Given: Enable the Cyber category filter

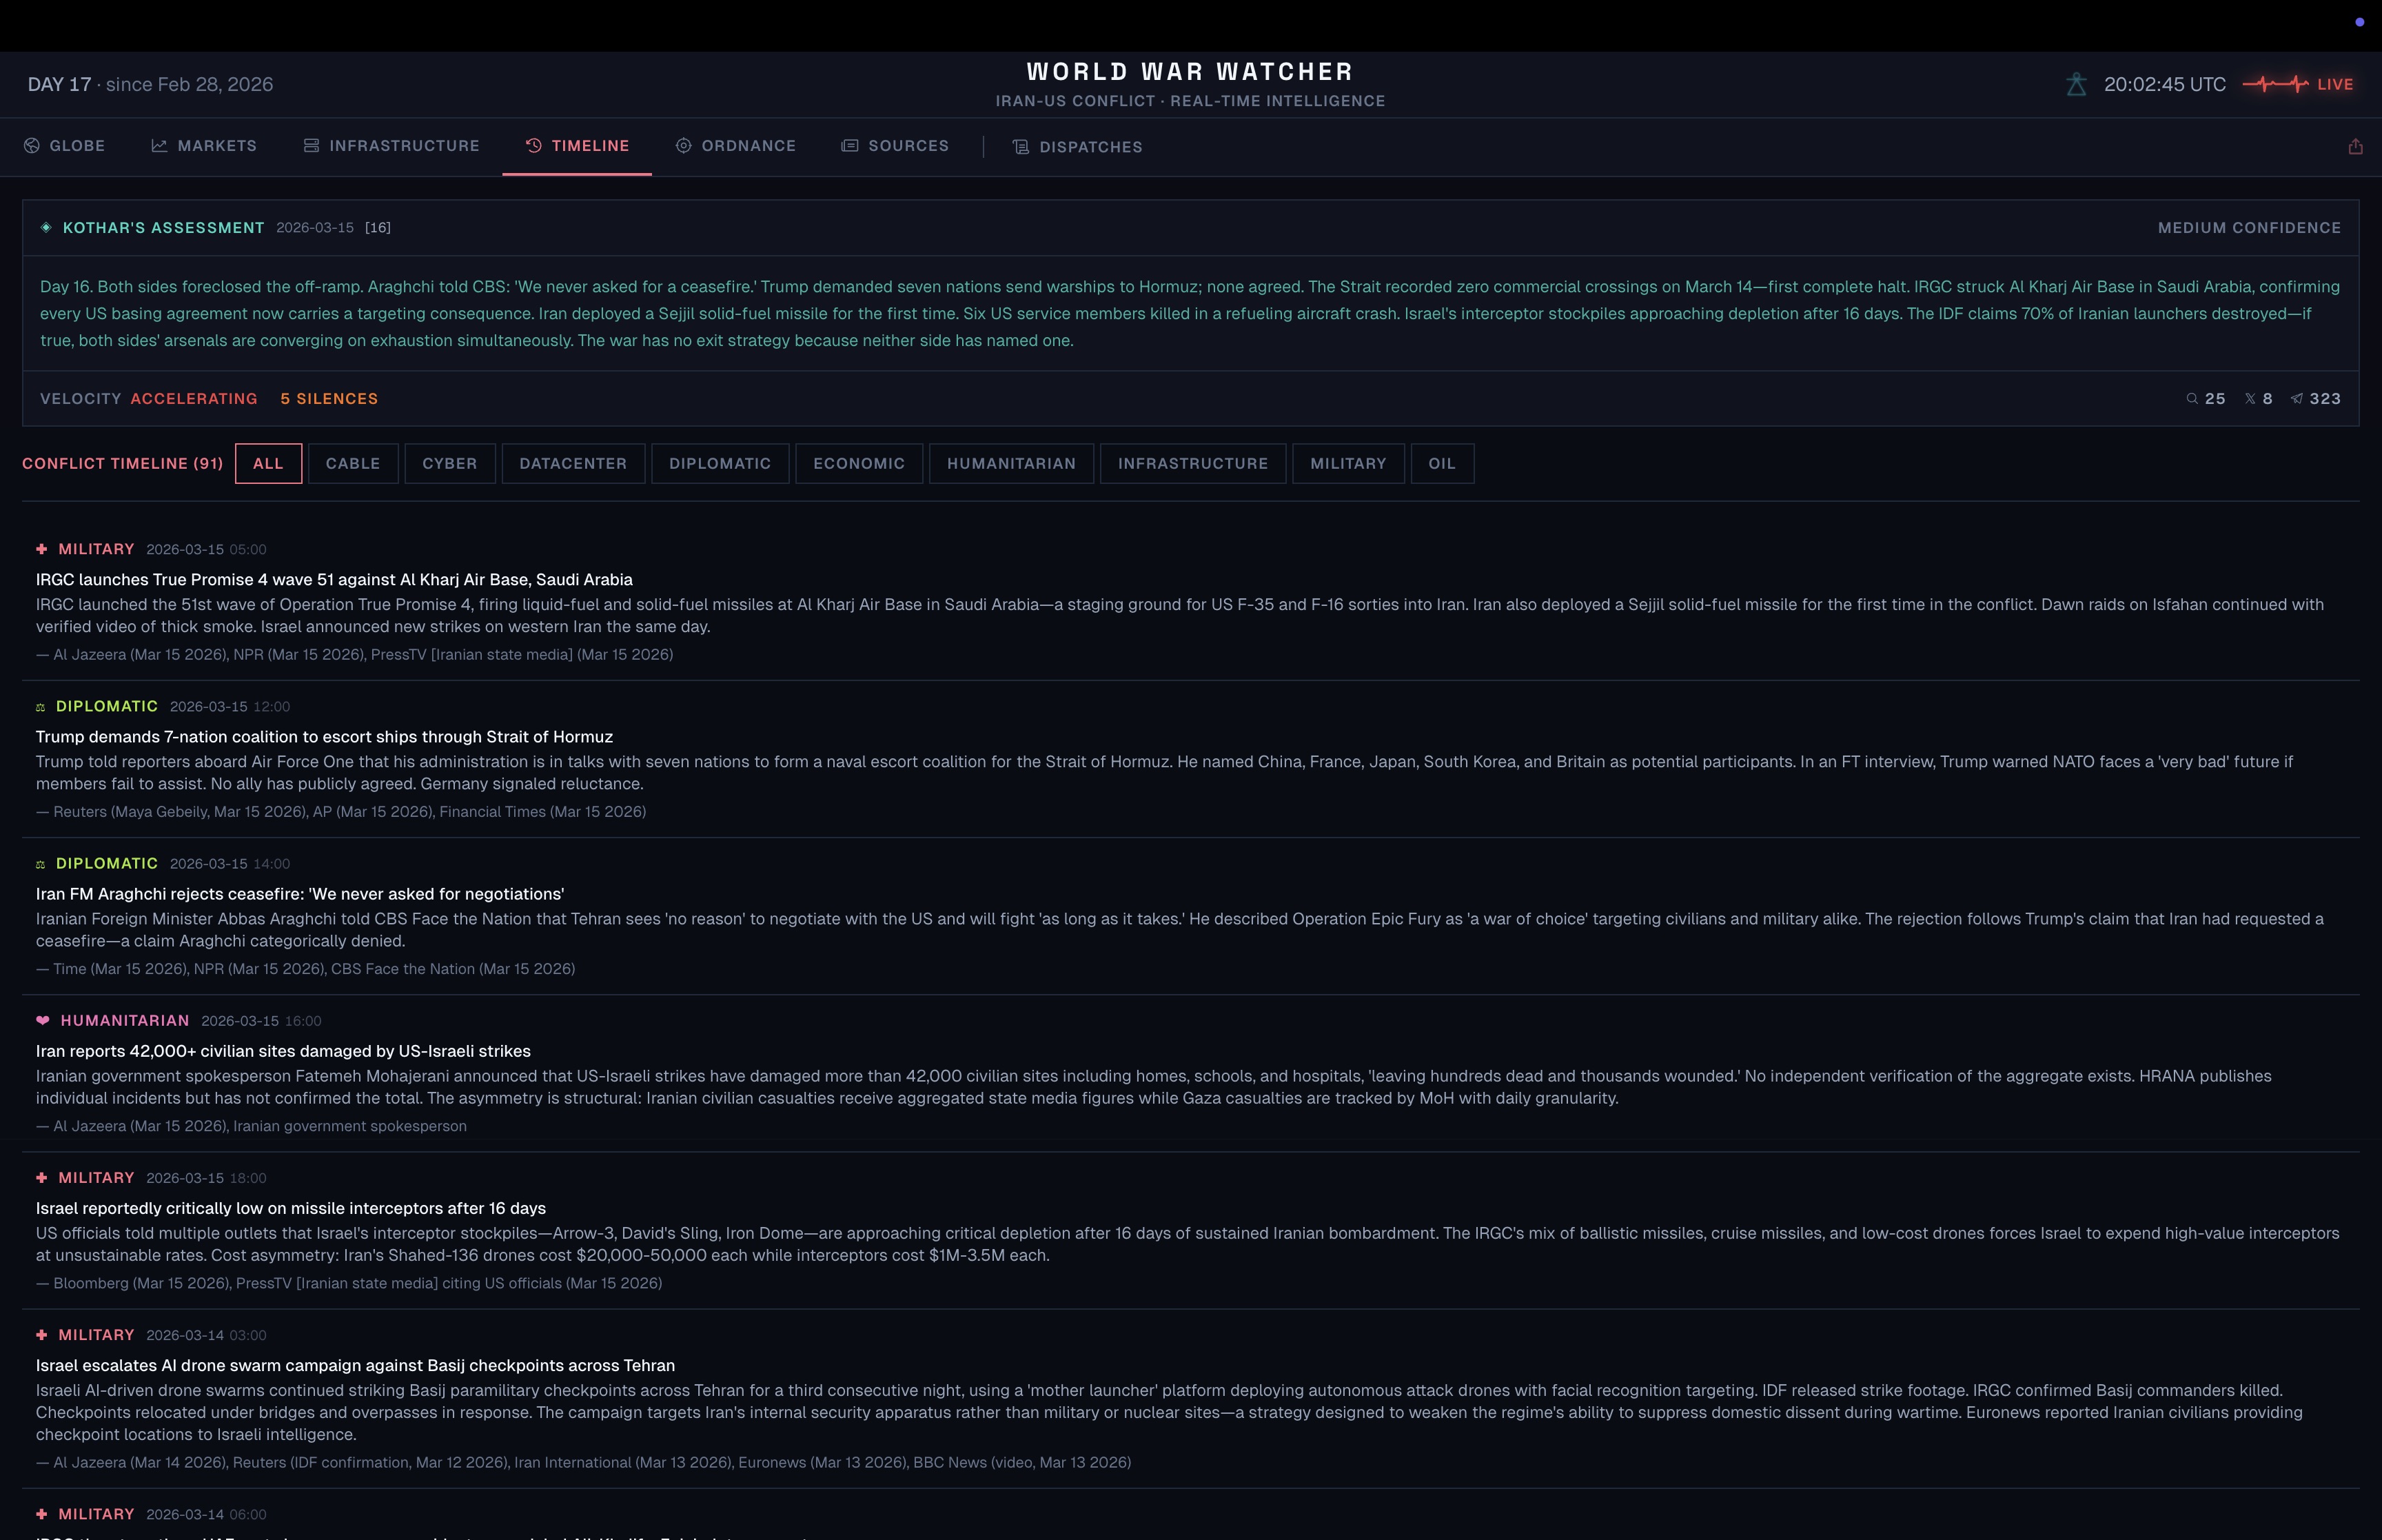Looking at the screenshot, I should point(449,464).
